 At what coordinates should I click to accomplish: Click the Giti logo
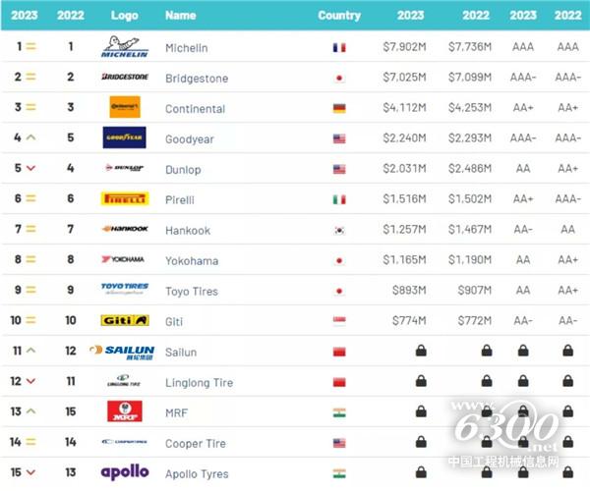125,320
